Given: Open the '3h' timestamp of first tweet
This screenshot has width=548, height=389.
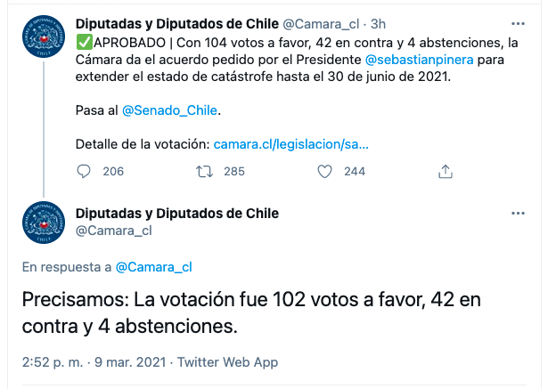Looking at the screenshot, I should coord(378,24).
